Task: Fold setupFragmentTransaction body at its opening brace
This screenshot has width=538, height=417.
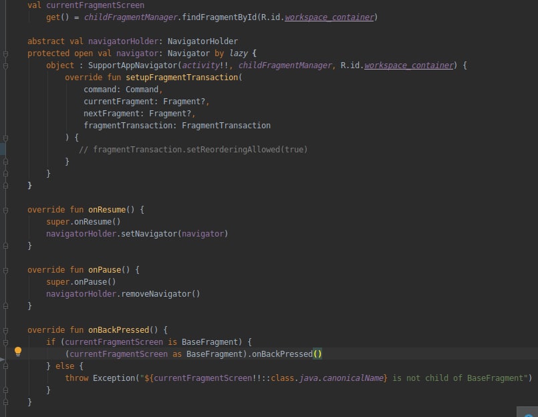Action: 5,138
